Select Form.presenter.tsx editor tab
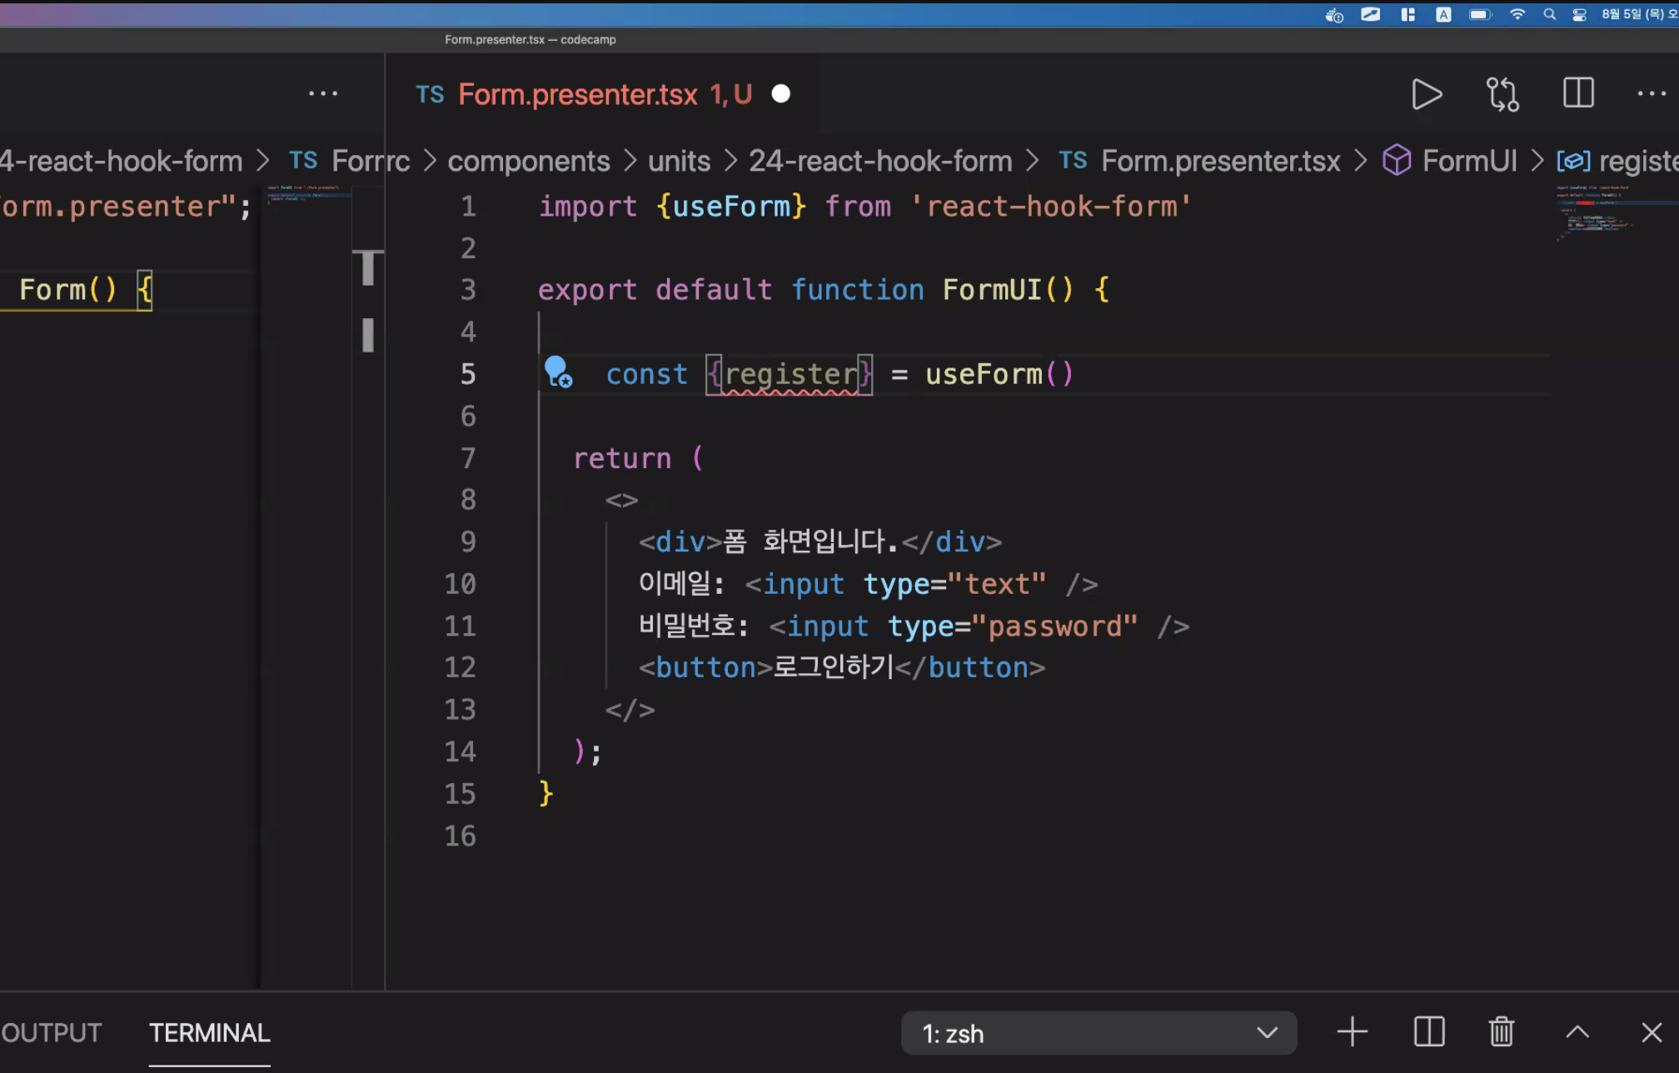The height and width of the screenshot is (1073, 1679). coord(578,95)
